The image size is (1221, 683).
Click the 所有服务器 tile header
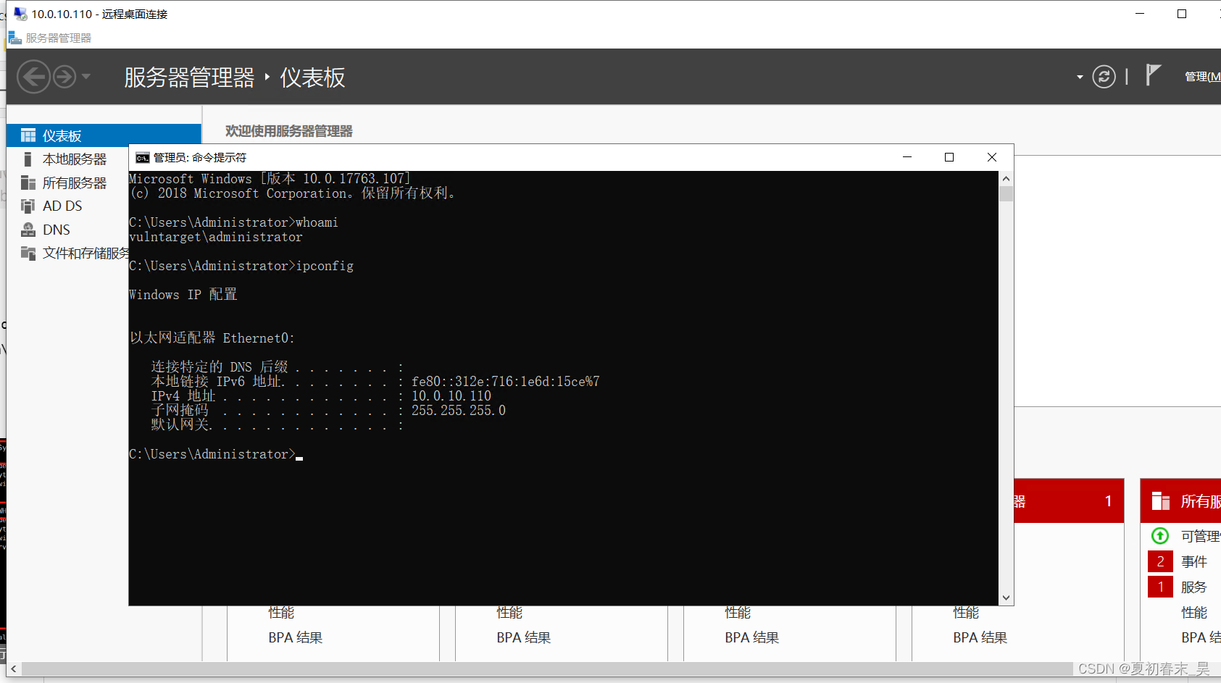click(1181, 500)
